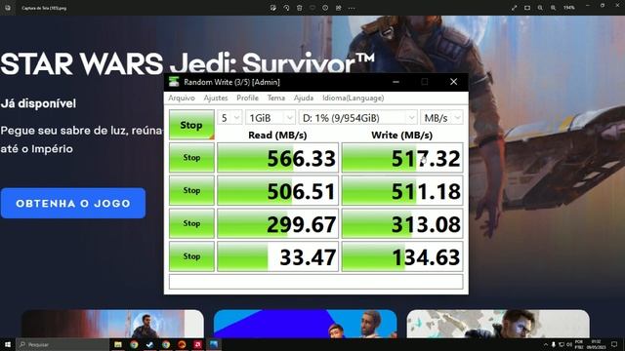Open the notification center icon

click(614, 344)
